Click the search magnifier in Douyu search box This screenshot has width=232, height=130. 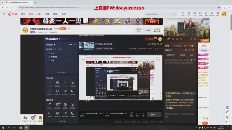point(175,14)
